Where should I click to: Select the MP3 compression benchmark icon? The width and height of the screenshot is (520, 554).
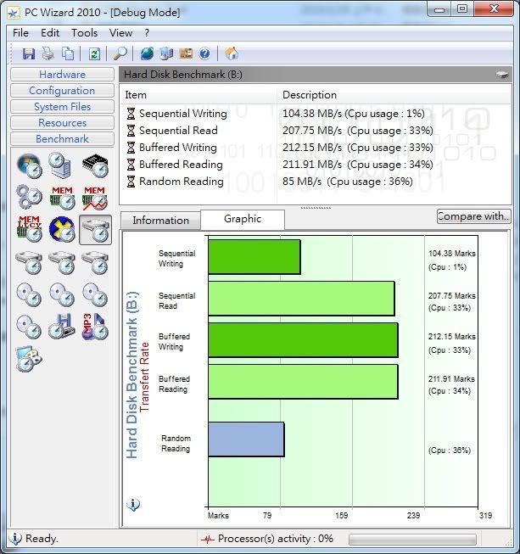tap(95, 327)
